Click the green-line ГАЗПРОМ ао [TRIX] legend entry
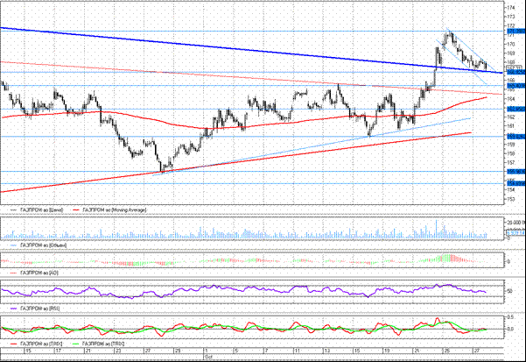This screenshot has width=526, height=362. tap(99, 344)
